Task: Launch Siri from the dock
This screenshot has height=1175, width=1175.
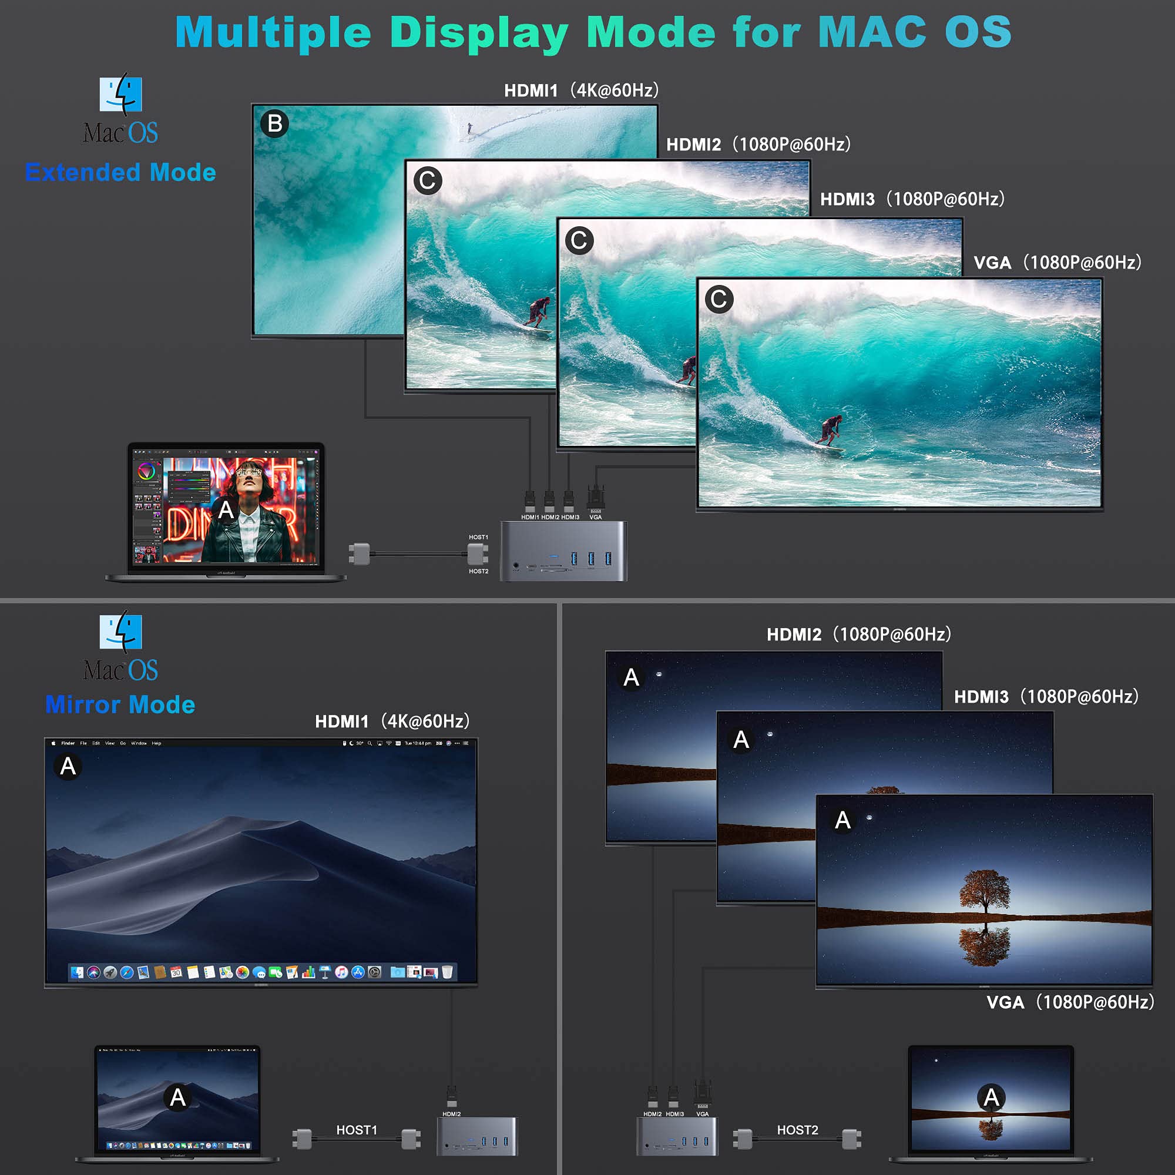Action: tap(93, 972)
